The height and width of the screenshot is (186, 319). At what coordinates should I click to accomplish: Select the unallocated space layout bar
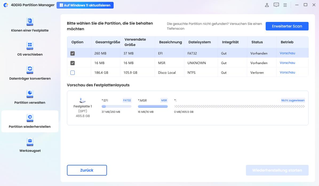[x=239, y=106]
